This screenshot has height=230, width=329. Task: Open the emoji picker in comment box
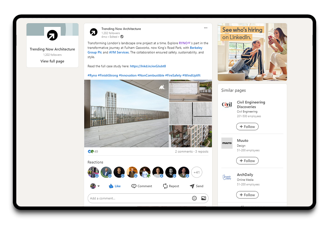pyautogui.click(x=194, y=198)
